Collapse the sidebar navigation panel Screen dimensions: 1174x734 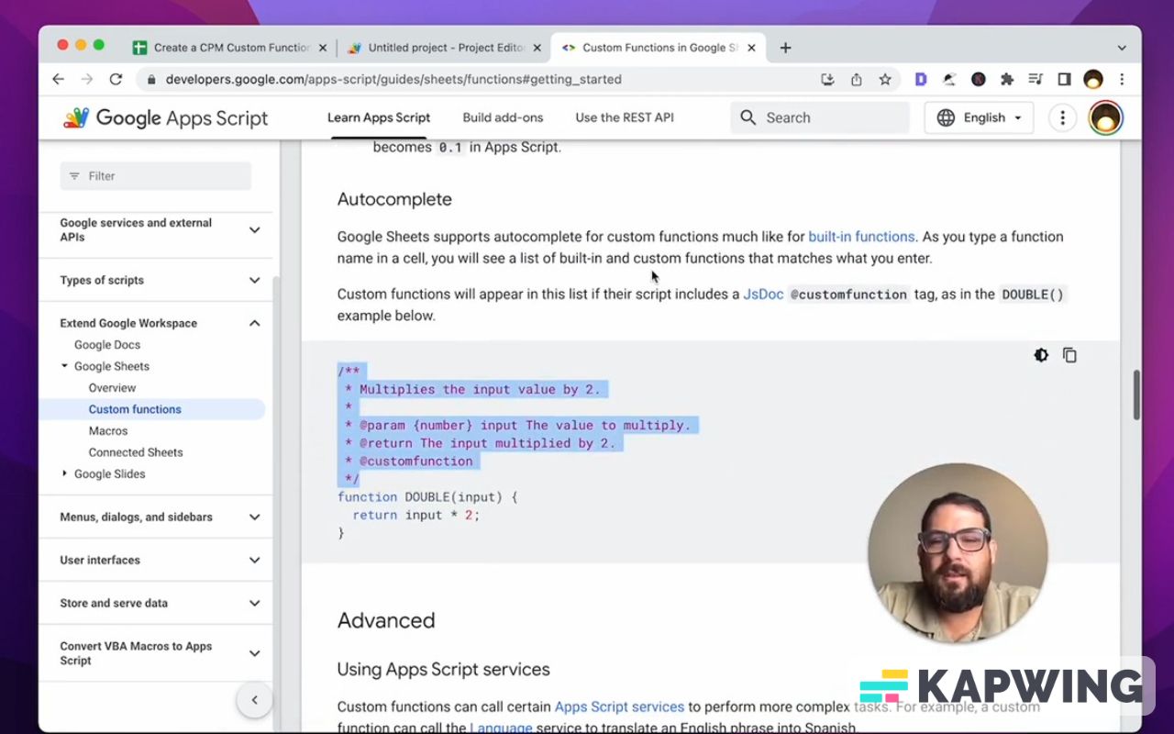[254, 700]
